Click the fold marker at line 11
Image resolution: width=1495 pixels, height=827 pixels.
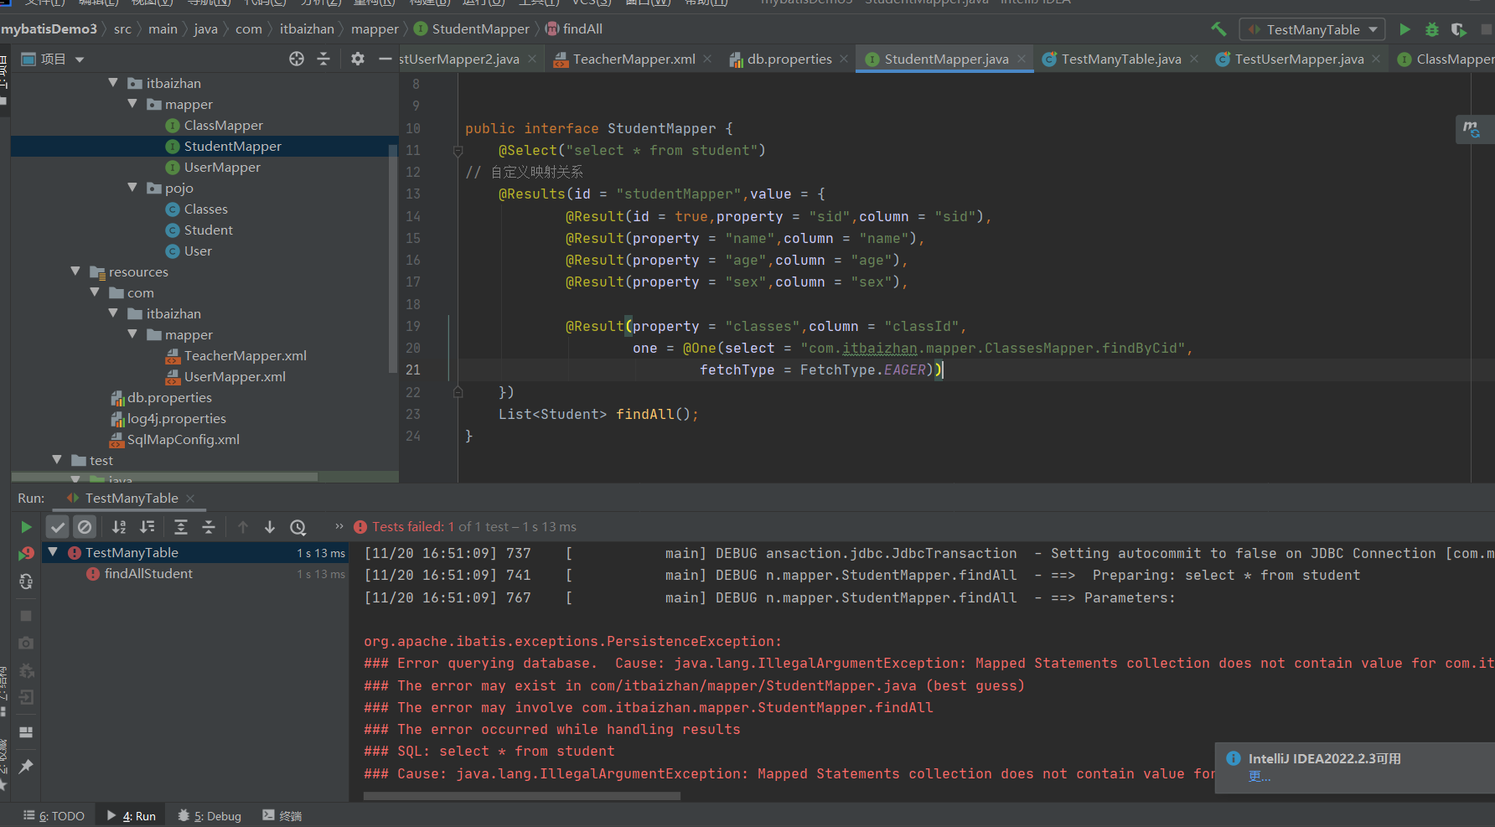point(458,151)
